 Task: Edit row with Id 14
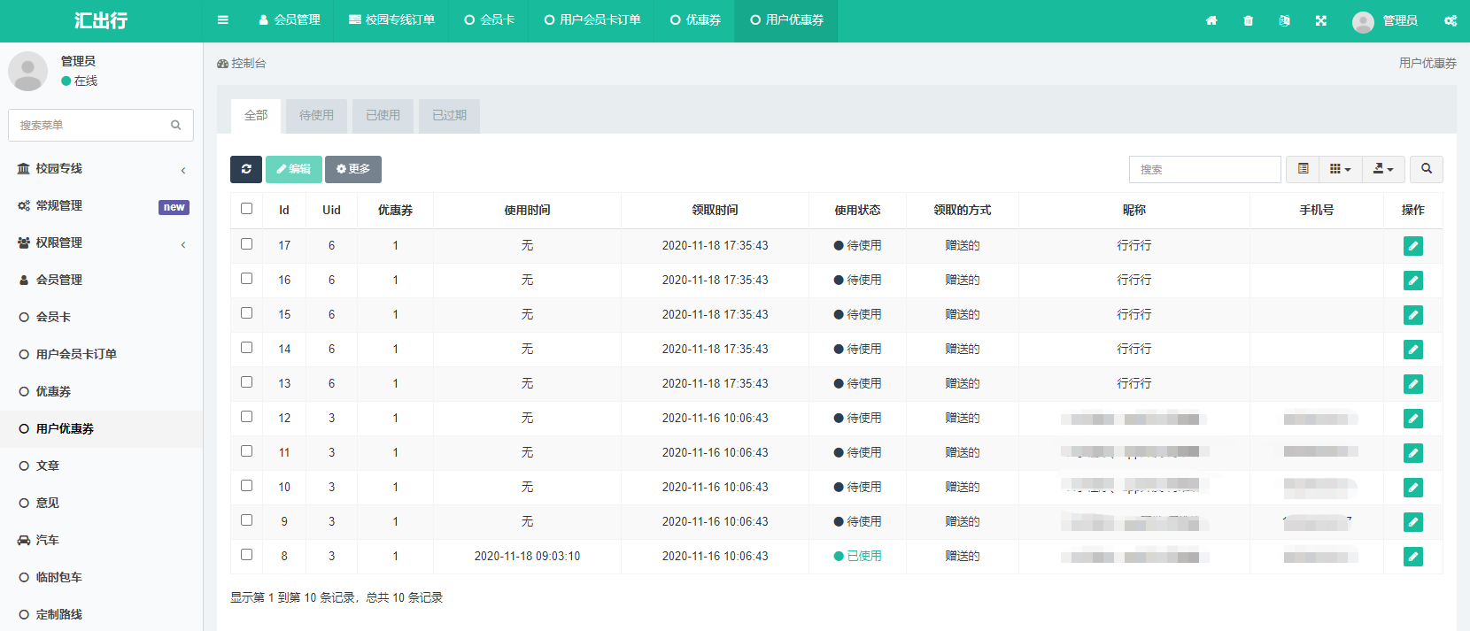(x=1413, y=350)
